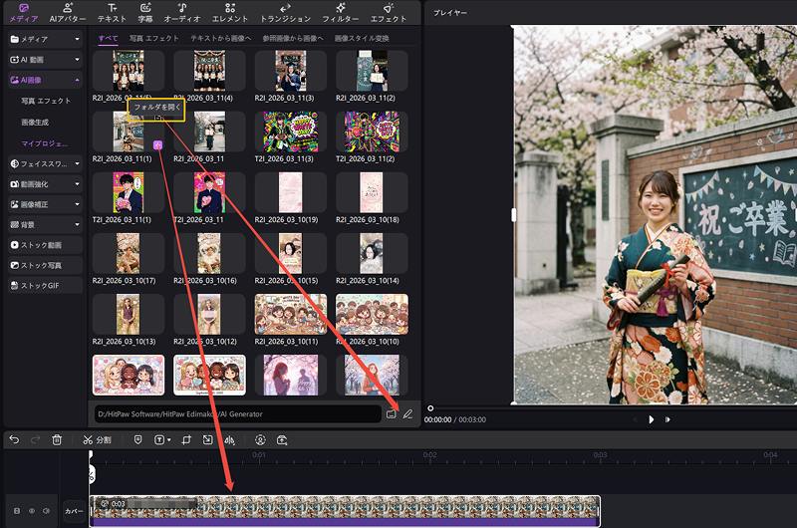Image resolution: width=797 pixels, height=528 pixels.
Task: Open the トランジション panel
Action: (x=285, y=12)
